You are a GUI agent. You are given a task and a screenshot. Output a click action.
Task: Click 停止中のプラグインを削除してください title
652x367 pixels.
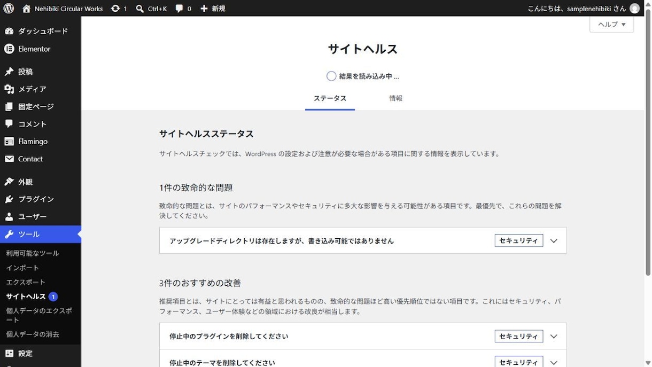coord(229,337)
